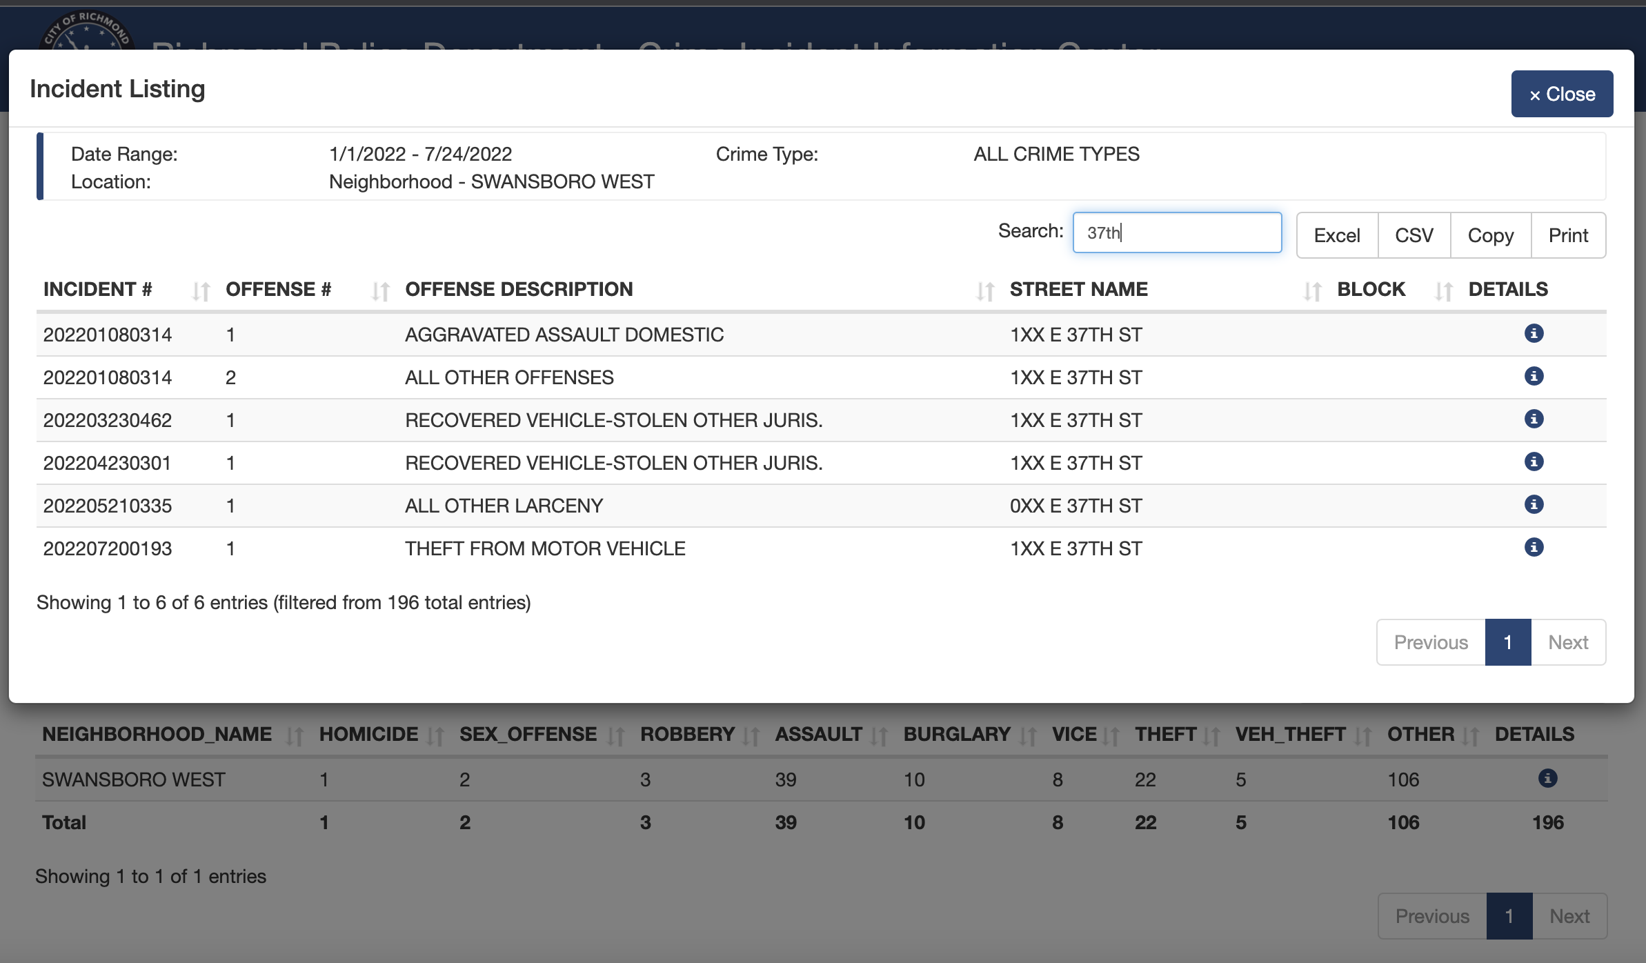Sort background table by OTHER arrows
Image resolution: width=1646 pixels, height=963 pixels.
click(x=1471, y=736)
